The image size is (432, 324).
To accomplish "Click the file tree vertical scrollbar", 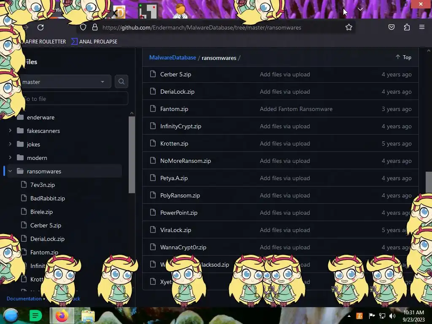I will 132,154.
